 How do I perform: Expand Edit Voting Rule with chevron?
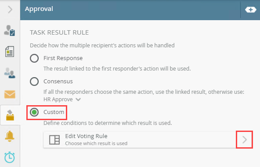[x=245, y=140]
